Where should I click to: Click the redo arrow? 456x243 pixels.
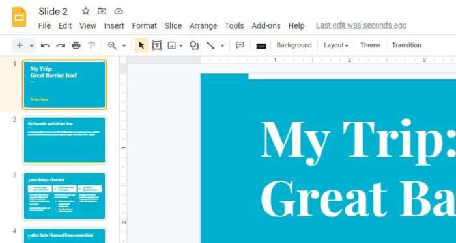point(61,45)
